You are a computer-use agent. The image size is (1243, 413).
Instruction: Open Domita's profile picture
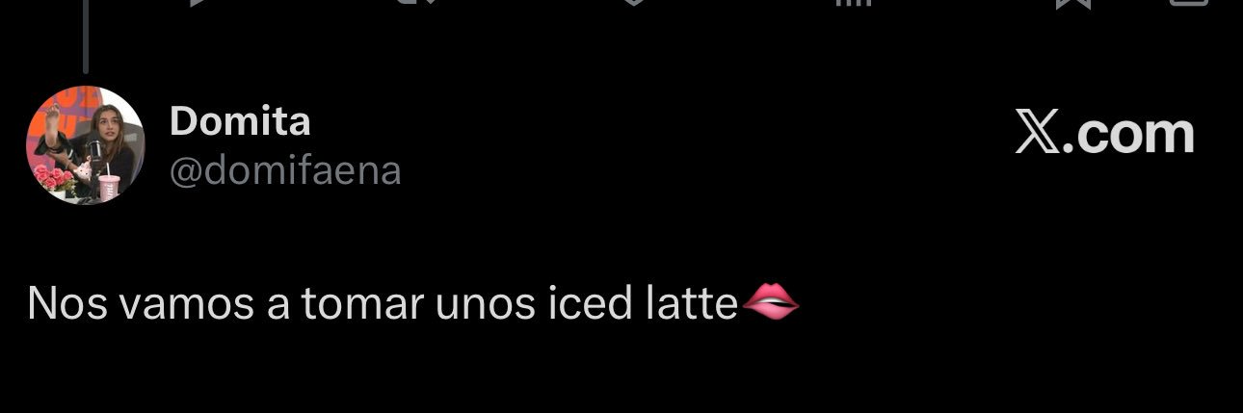tap(85, 144)
